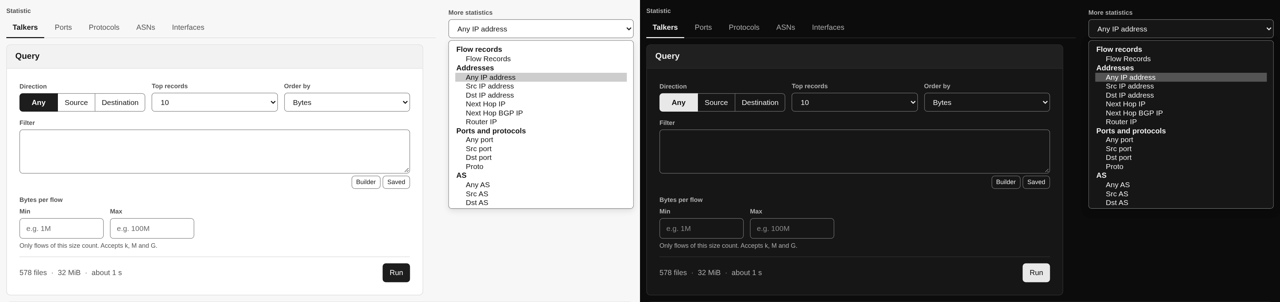Choose Router IP in light list
The height and width of the screenshot is (302, 1280).
(x=541, y=122)
